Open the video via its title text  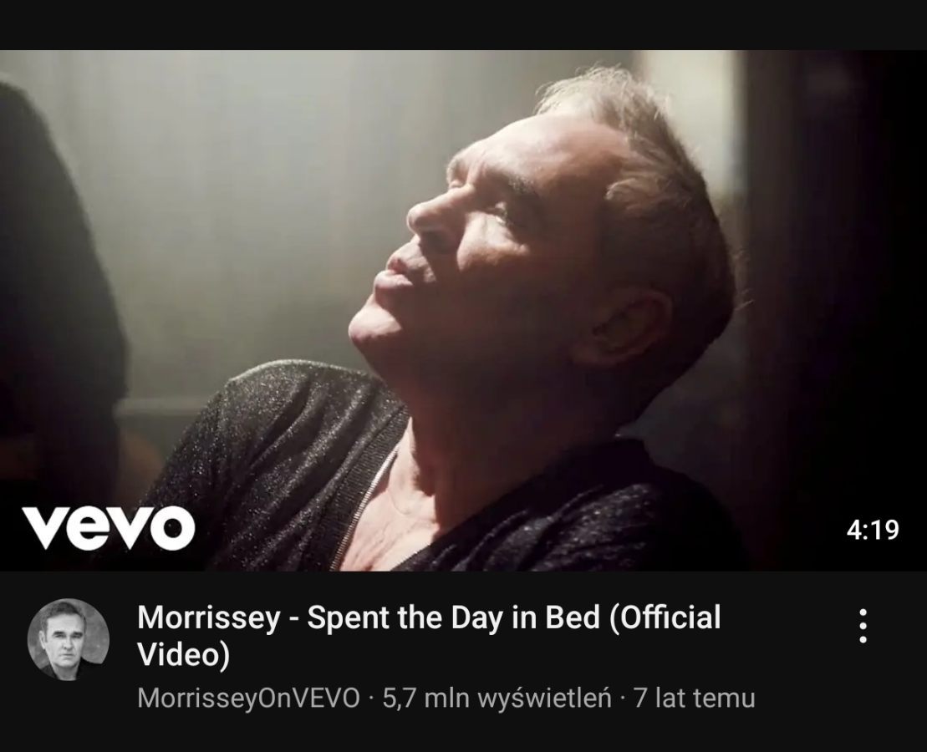point(429,635)
